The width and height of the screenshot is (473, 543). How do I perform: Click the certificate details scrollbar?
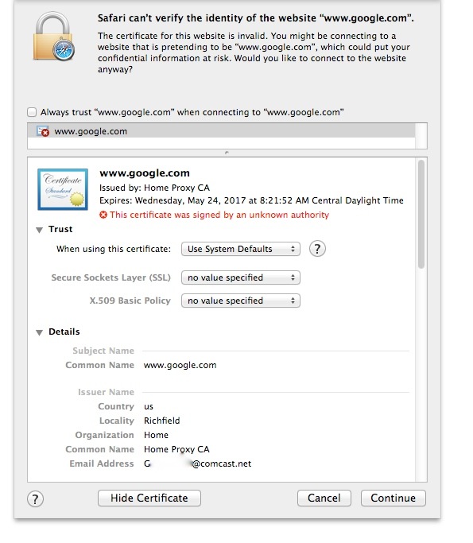click(421, 214)
